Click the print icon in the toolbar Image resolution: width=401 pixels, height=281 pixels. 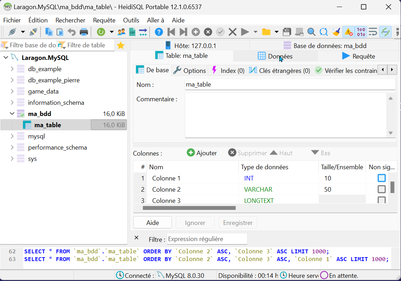pyautogui.click(x=84, y=32)
